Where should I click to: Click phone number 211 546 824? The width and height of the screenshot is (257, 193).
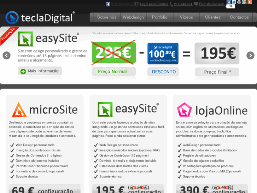(x=183, y=4)
